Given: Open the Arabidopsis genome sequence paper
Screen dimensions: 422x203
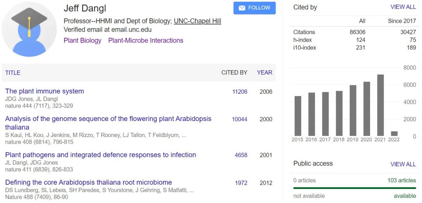Looking at the screenshot, I should pos(108,119).
